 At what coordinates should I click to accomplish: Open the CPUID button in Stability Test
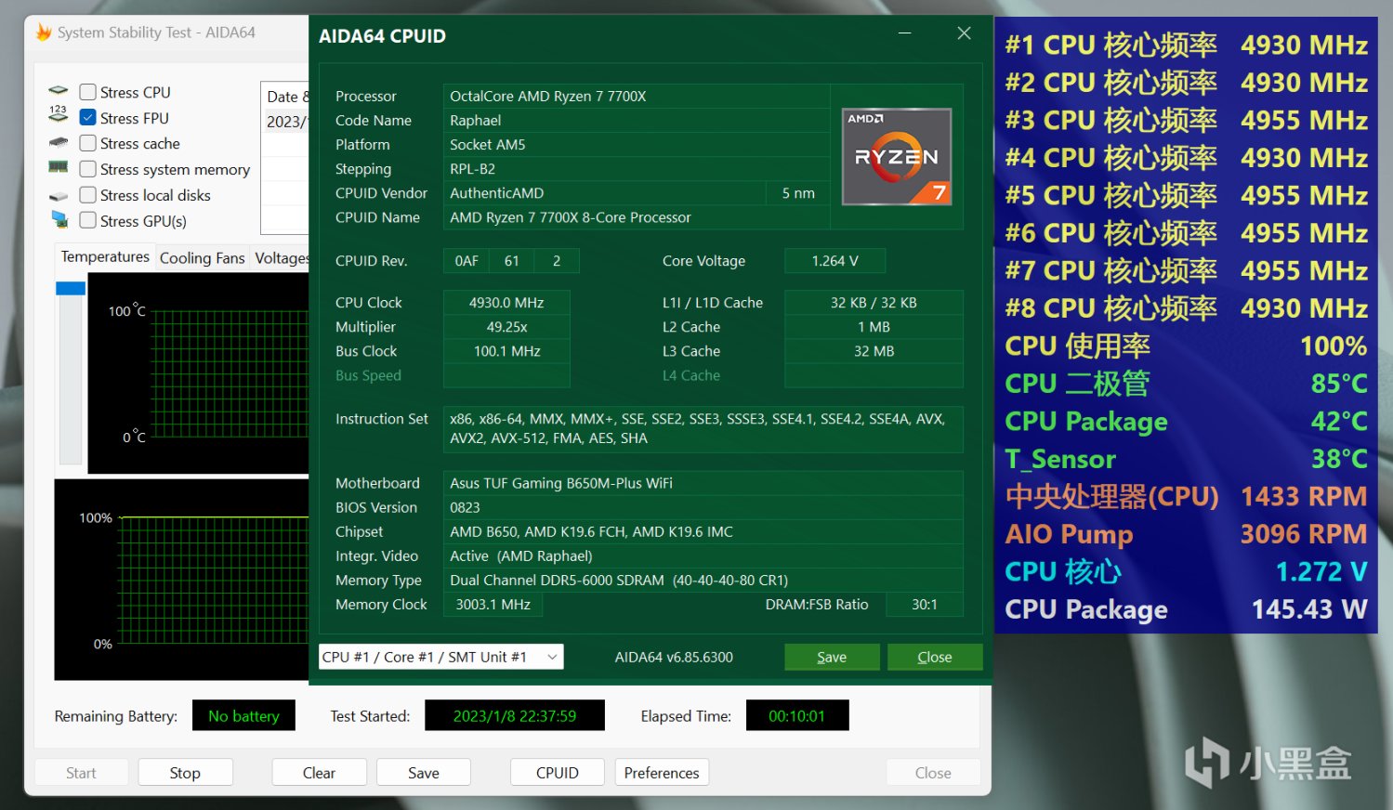coord(558,773)
